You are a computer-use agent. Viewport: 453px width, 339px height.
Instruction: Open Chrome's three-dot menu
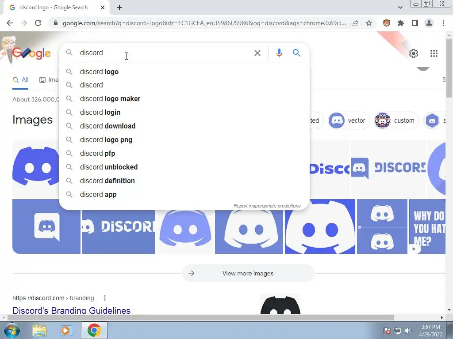click(443, 23)
